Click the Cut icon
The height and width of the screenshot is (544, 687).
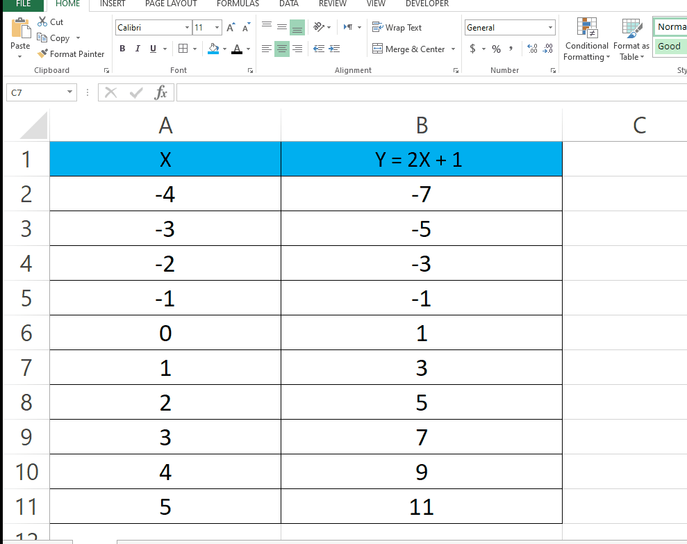point(50,22)
